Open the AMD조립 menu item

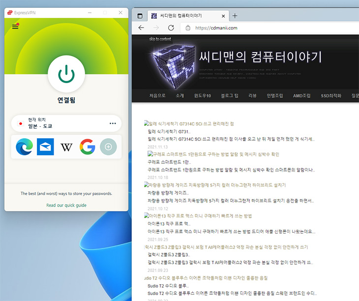coord(302,95)
